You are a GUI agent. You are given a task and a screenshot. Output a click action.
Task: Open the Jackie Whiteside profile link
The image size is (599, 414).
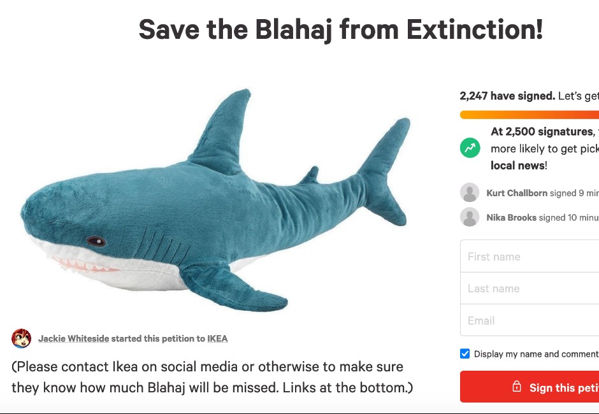(73, 339)
